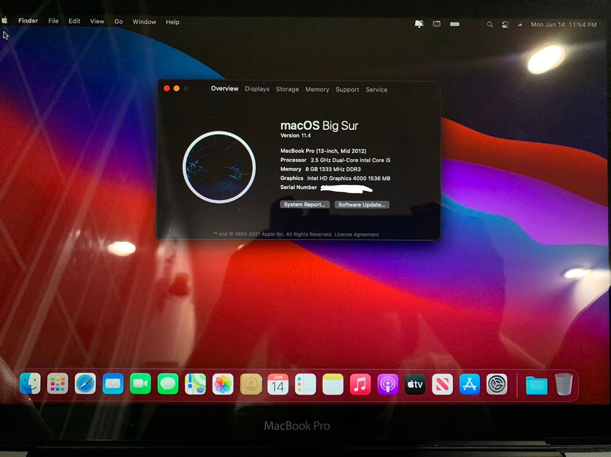611x457 pixels.
Task: Open Control Center in the menu bar
Action: [x=505, y=25]
